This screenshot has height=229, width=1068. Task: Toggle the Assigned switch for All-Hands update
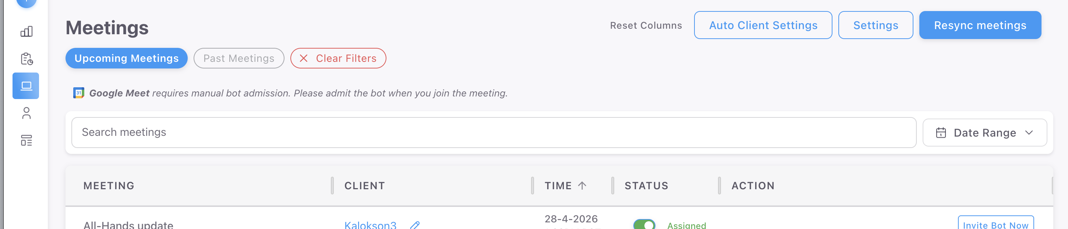pyautogui.click(x=644, y=225)
